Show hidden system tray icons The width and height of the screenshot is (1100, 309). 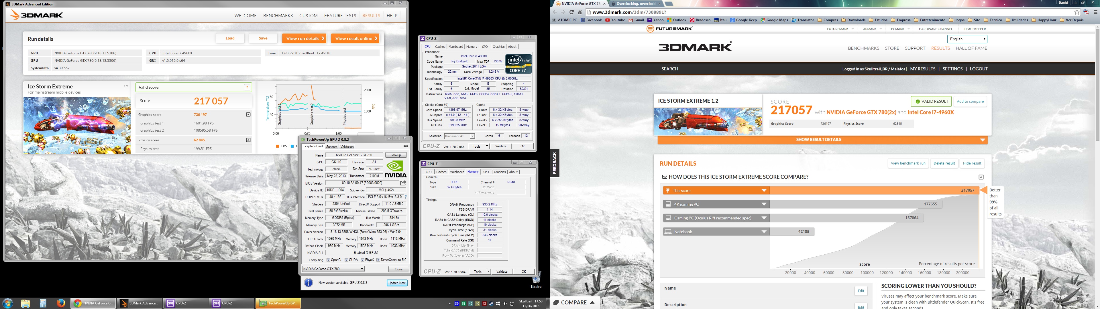pos(450,304)
